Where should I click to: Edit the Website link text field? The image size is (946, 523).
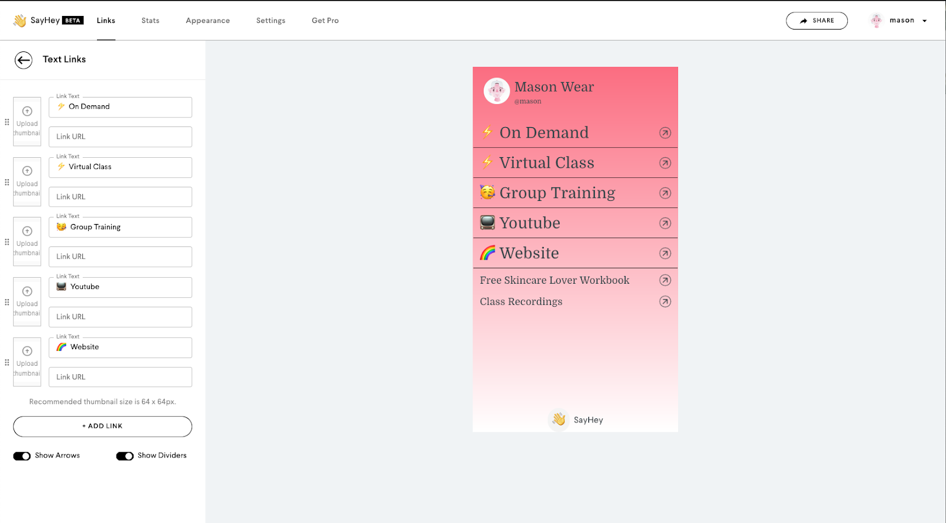click(120, 347)
